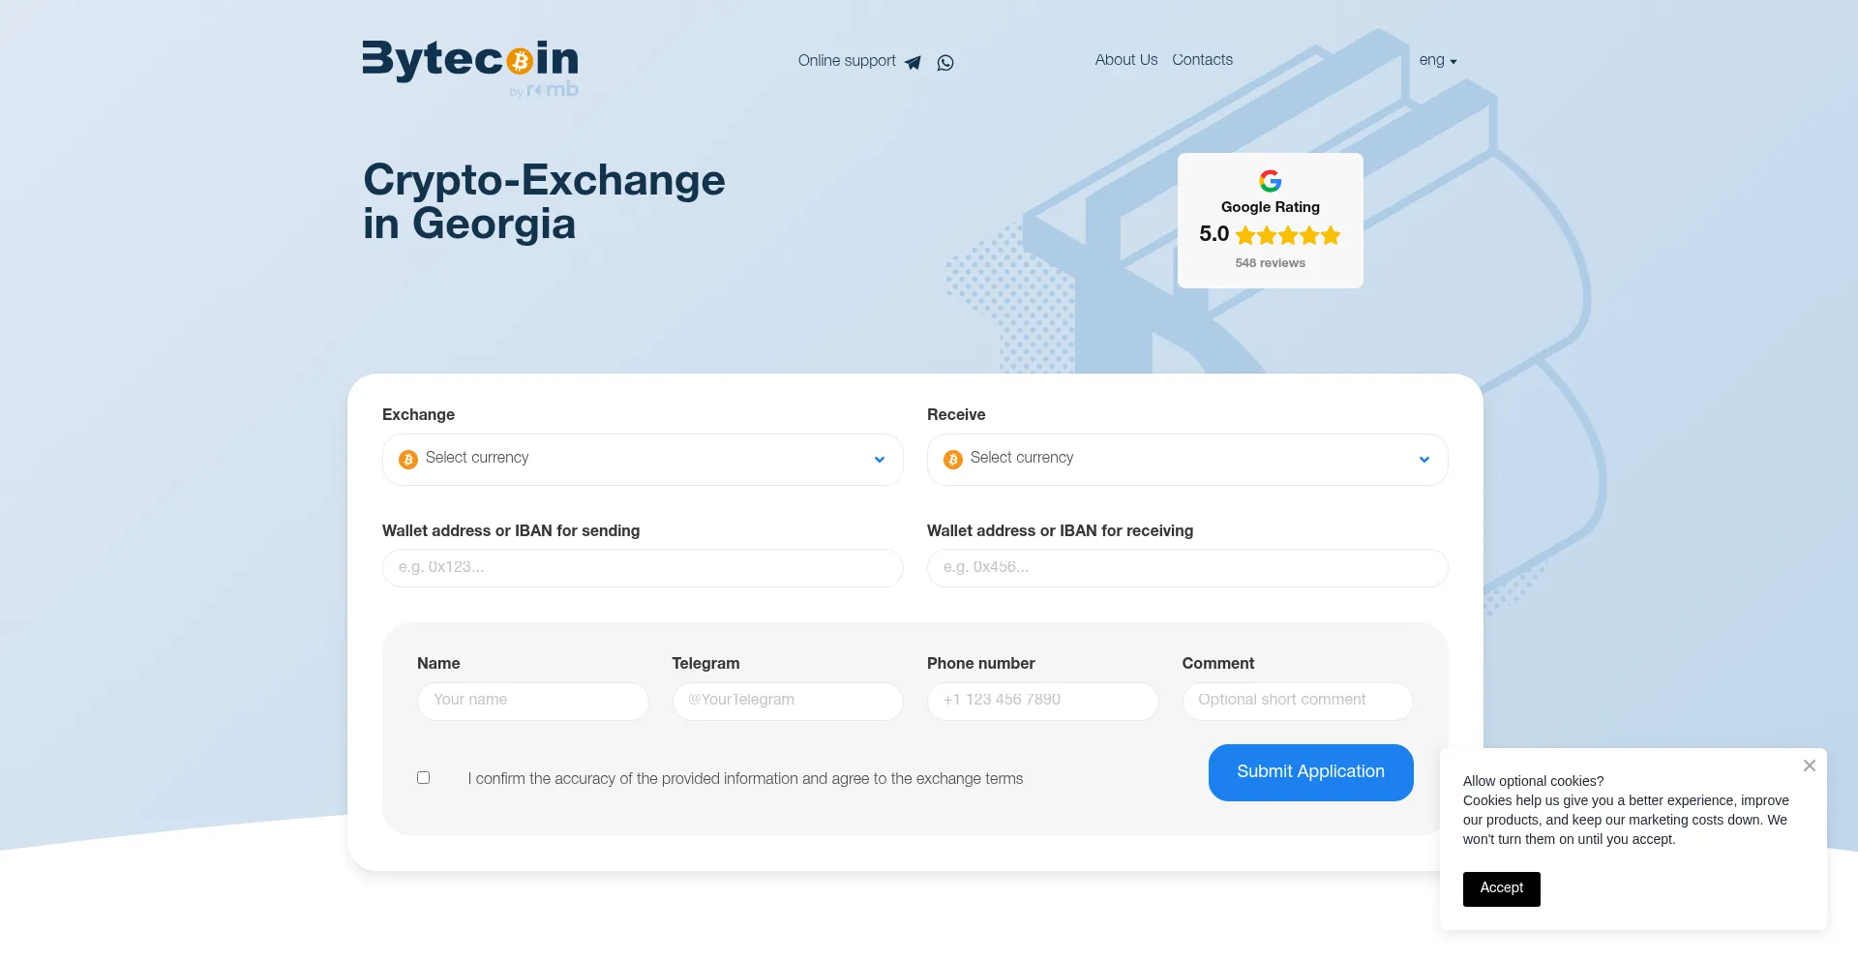The width and height of the screenshot is (1858, 961).
Task: Open WhatsApp online support icon
Action: [x=945, y=62]
